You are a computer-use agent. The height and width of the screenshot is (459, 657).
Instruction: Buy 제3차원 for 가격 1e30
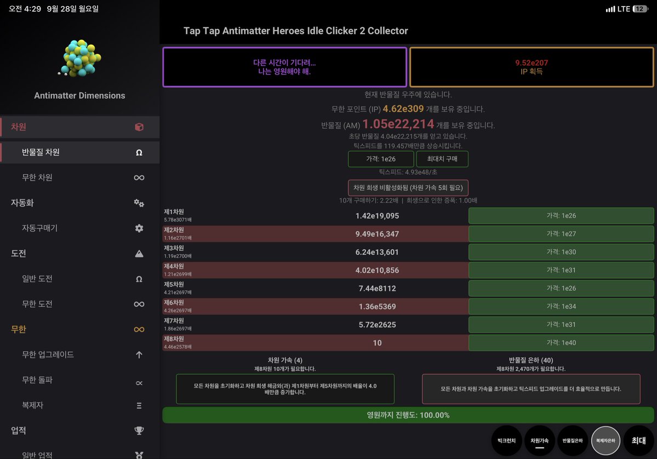click(x=561, y=252)
